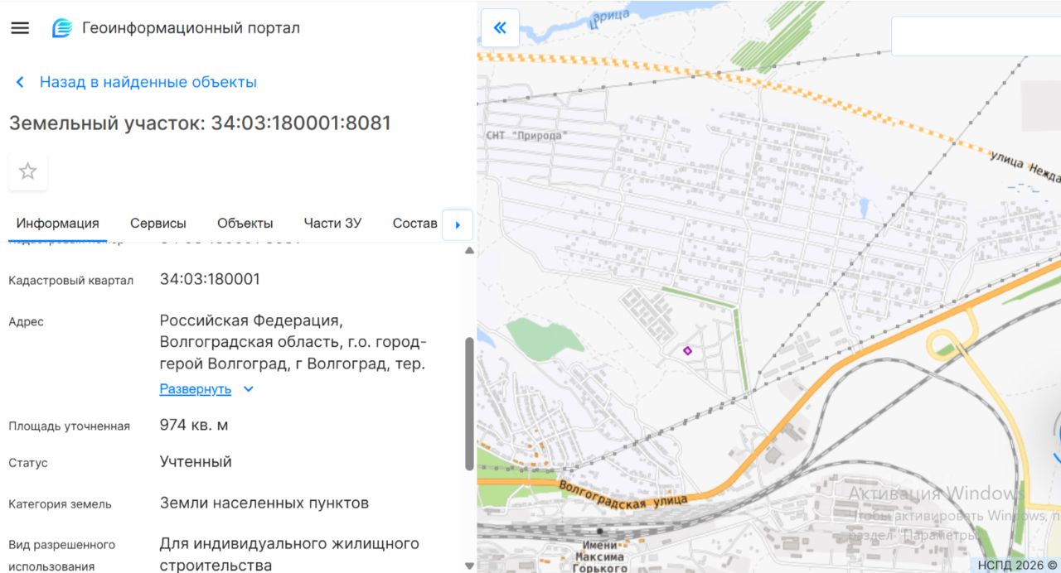
Task: Click the Геоинформационный портал title
Action: (x=191, y=28)
